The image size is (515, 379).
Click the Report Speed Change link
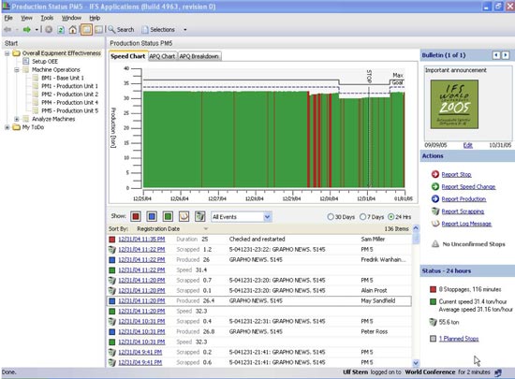point(468,187)
